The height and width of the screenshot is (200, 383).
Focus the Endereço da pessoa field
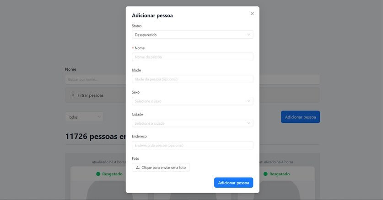193,145
